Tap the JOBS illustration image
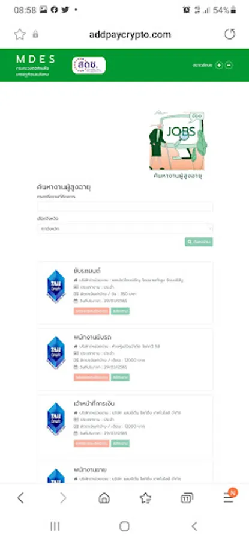This screenshot has height=541, width=249. coord(178,140)
